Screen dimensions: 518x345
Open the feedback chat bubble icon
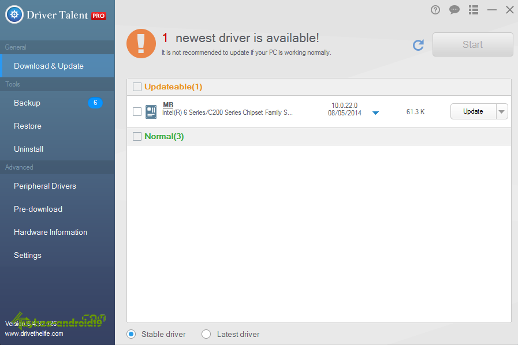click(454, 10)
